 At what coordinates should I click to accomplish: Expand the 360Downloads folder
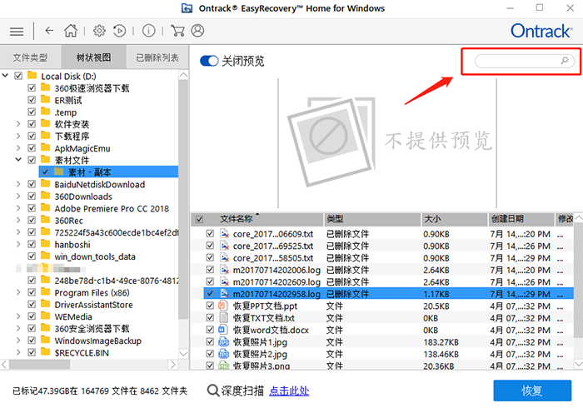coord(18,196)
